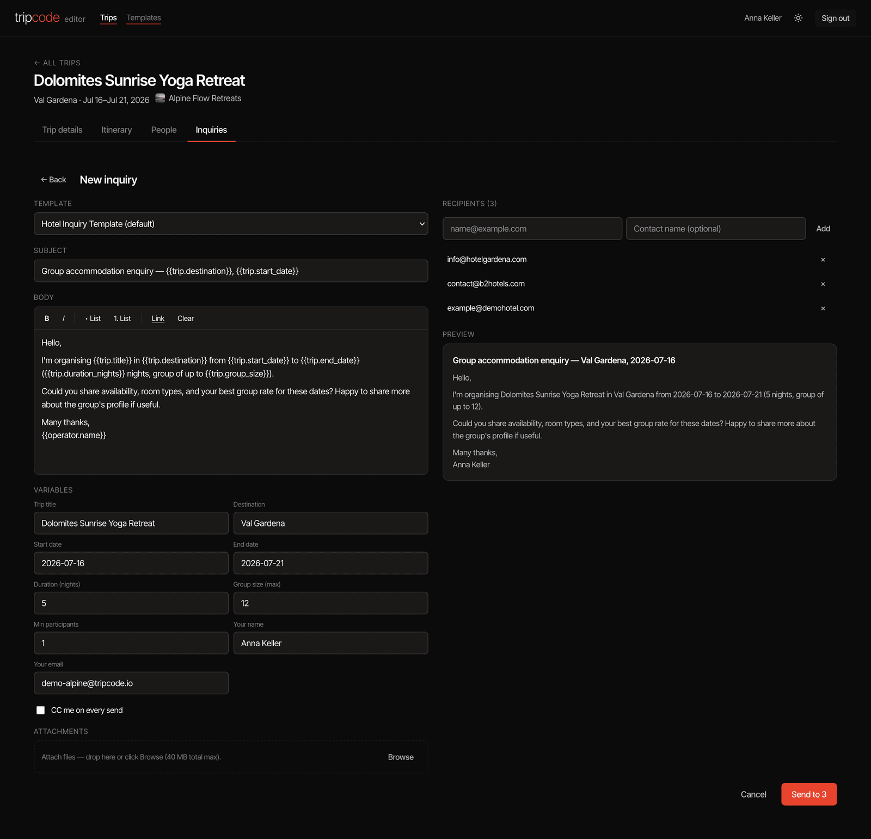Viewport: 871px width, 839px height.
Task: Click the Alpine Flow Retreats avatar image
Action: coord(160,98)
